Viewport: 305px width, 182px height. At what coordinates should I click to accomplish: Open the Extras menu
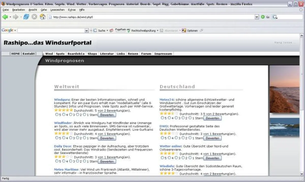coord(72,10)
